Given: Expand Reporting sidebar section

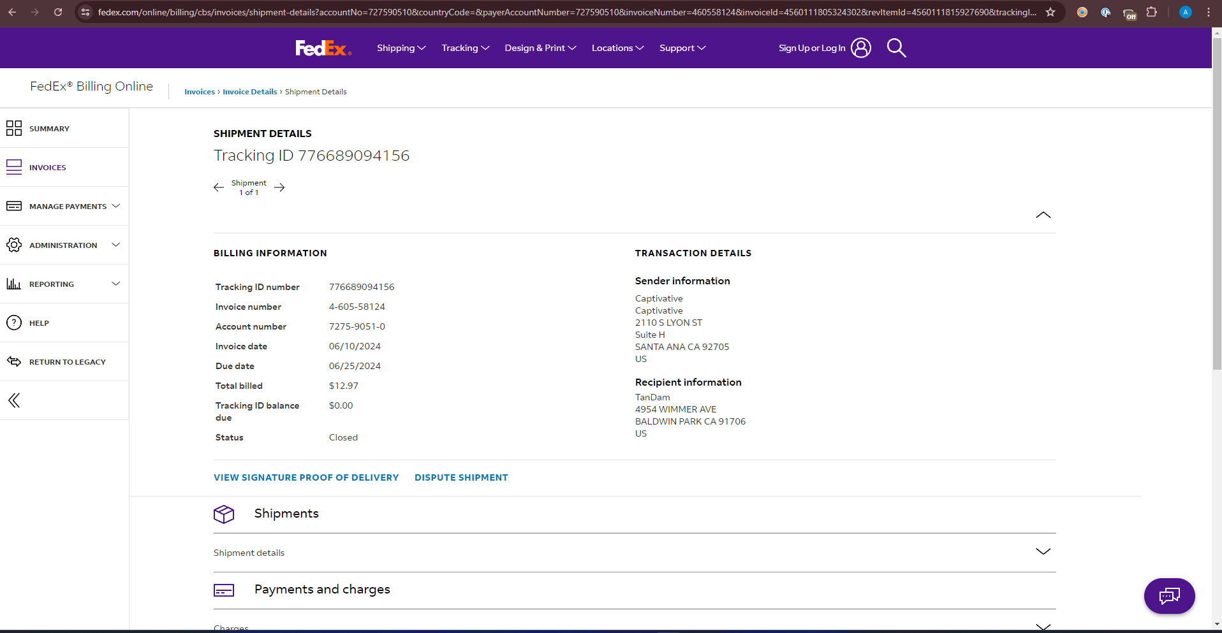Looking at the screenshot, I should coord(116,284).
